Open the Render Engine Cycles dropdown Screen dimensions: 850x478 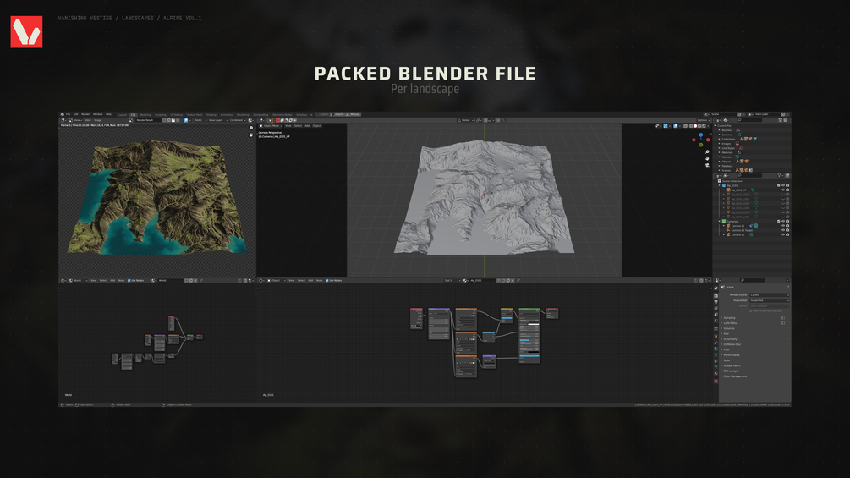pos(769,294)
